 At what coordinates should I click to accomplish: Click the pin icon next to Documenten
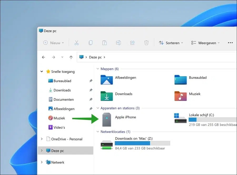91,99
